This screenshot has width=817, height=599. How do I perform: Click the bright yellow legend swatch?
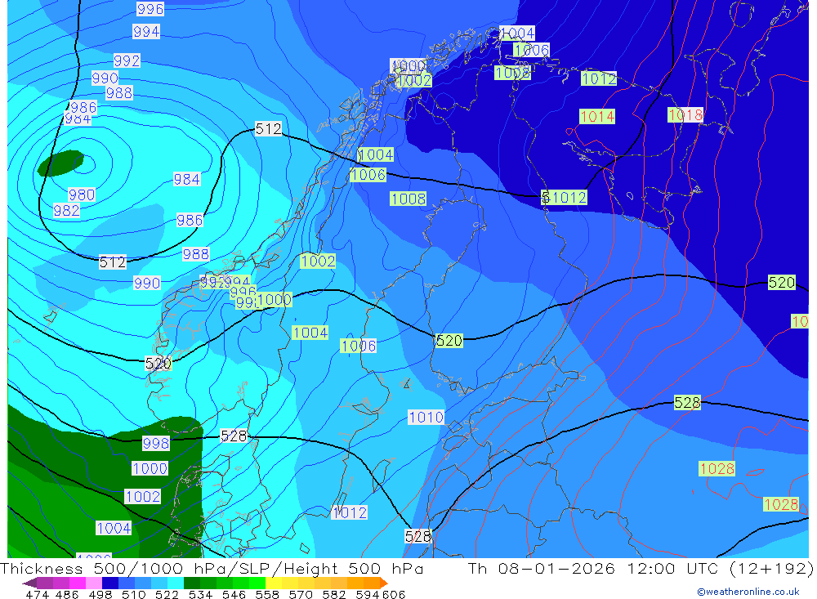(x=274, y=583)
